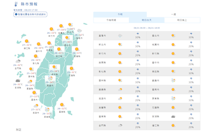Select the rainy cloud icon for 屏東縣 on map

47,109
